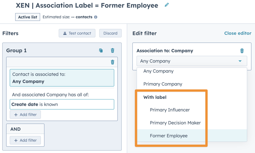
Task: Open the Contact is associated to filter
Action: [x=62, y=78]
